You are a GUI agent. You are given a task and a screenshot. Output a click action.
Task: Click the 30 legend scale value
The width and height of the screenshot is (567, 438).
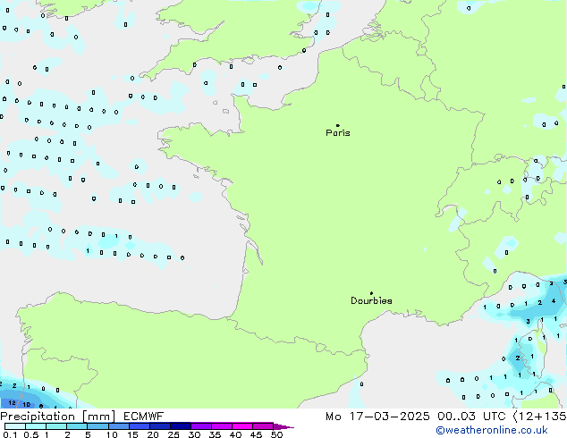194,434
